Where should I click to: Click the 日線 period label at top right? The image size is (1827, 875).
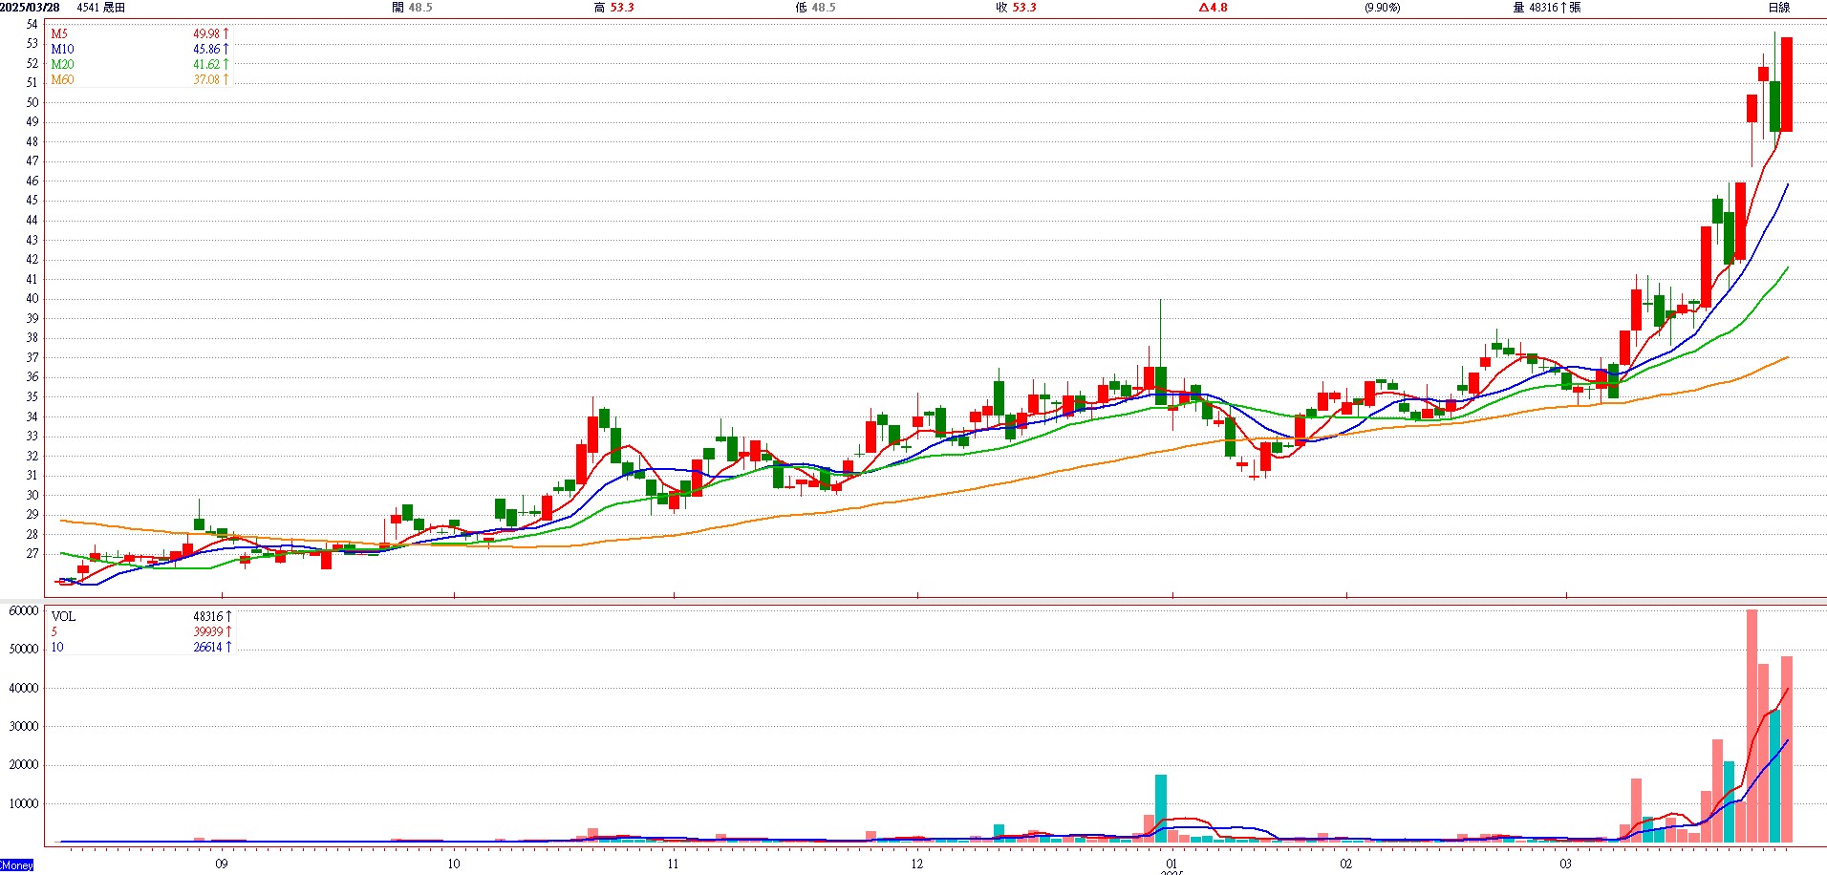[1778, 8]
